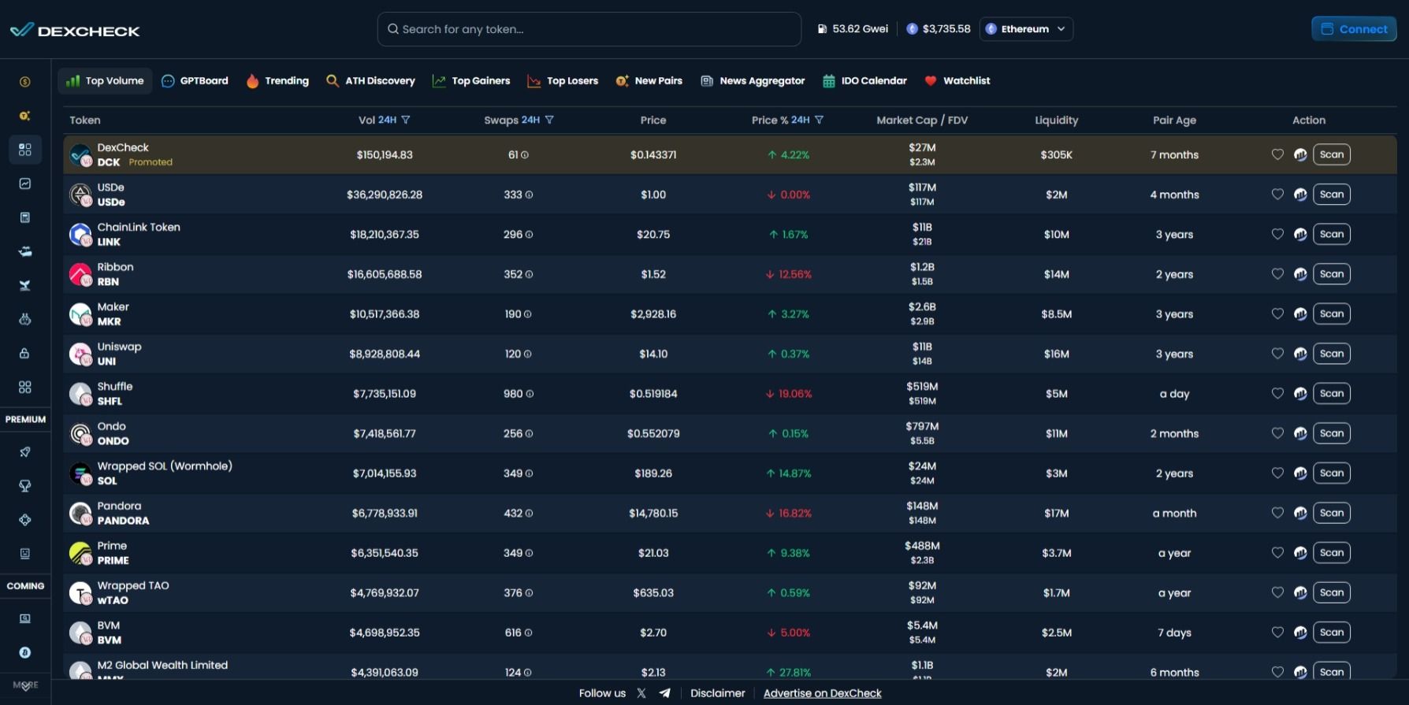Favorite DexCheck with heart icon
The image size is (1409, 705).
pos(1277,154)
